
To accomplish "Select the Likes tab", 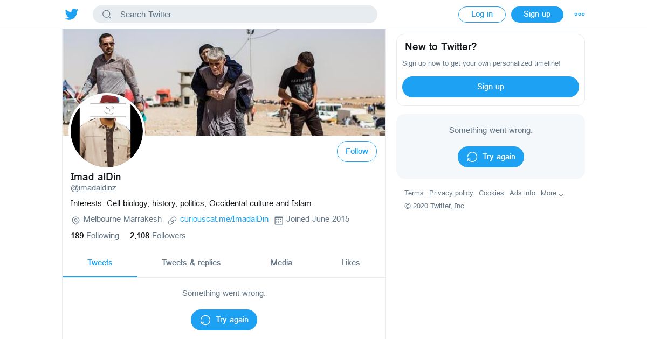I will click(x=350, y=263).
